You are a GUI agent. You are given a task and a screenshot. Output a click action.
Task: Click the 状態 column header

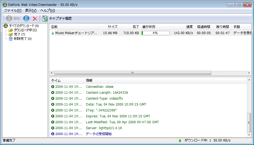click(x=242, y=27)
